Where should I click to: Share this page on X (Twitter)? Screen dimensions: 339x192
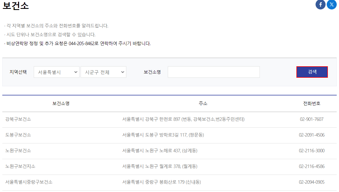coord(331,5)
